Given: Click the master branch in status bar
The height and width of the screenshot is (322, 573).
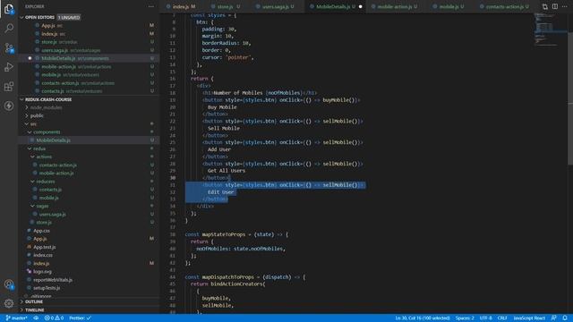Looking at the screenshot, I should [16, 318].
